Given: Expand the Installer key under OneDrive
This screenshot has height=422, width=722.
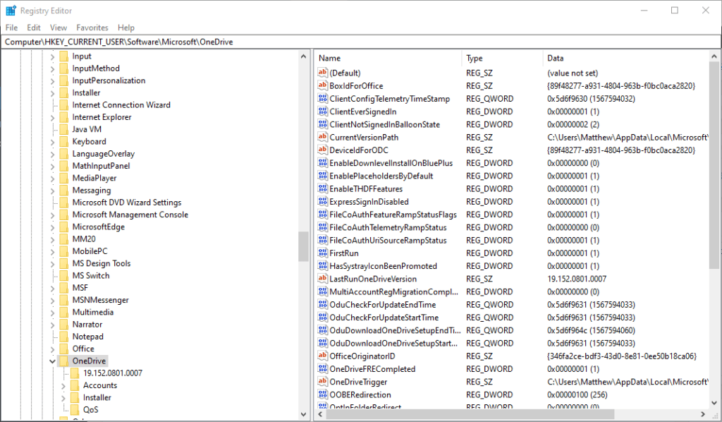Looking at the screenshot, I should coord(63,397).
